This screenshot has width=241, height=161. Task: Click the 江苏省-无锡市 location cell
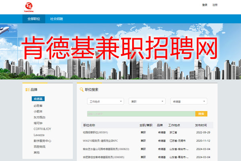click(178, 140)
